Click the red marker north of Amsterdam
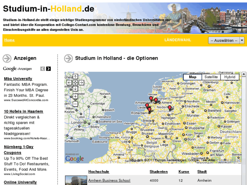The image size is (247, 185). tap(151, 99)
